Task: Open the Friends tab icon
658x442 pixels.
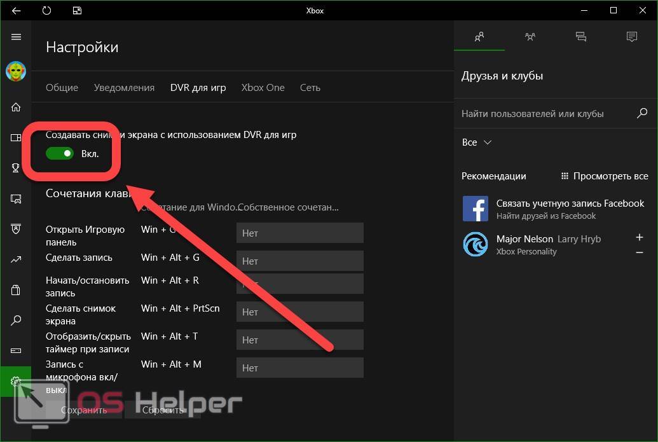Action: click(x=479, y=37)
